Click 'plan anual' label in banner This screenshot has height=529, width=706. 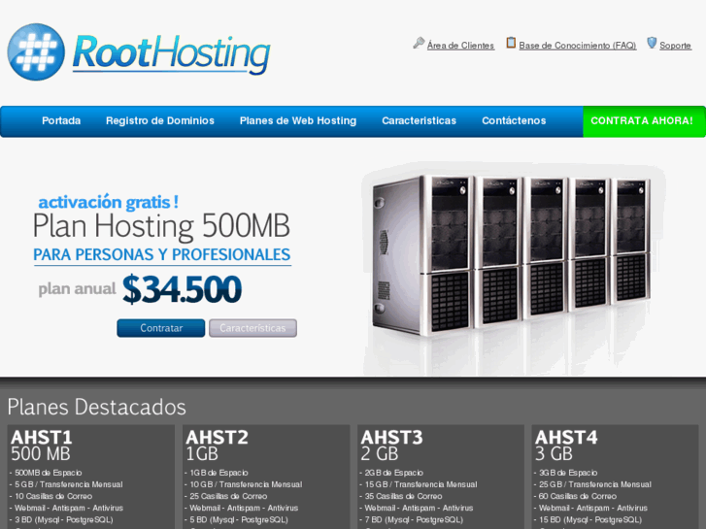coord(77,289)
